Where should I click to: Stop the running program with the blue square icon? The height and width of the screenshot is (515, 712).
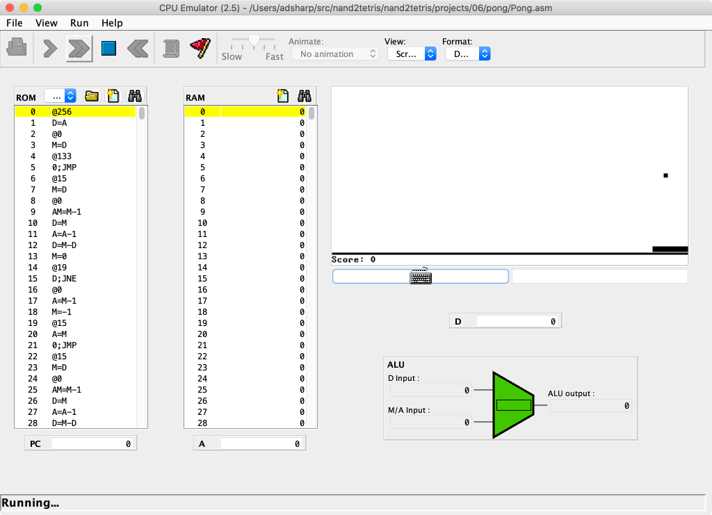pos(108,48)
